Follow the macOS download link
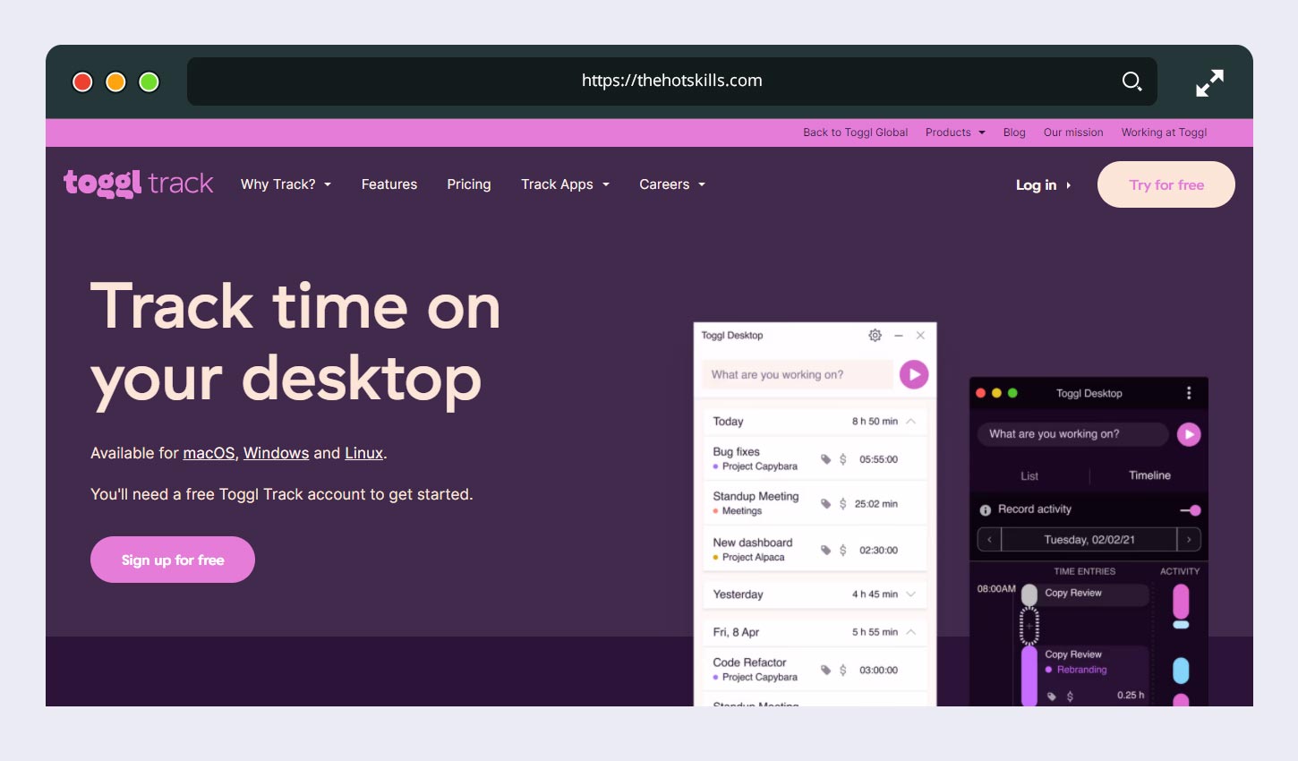Viewport: 1298px width, 761px height. point(209,453)
